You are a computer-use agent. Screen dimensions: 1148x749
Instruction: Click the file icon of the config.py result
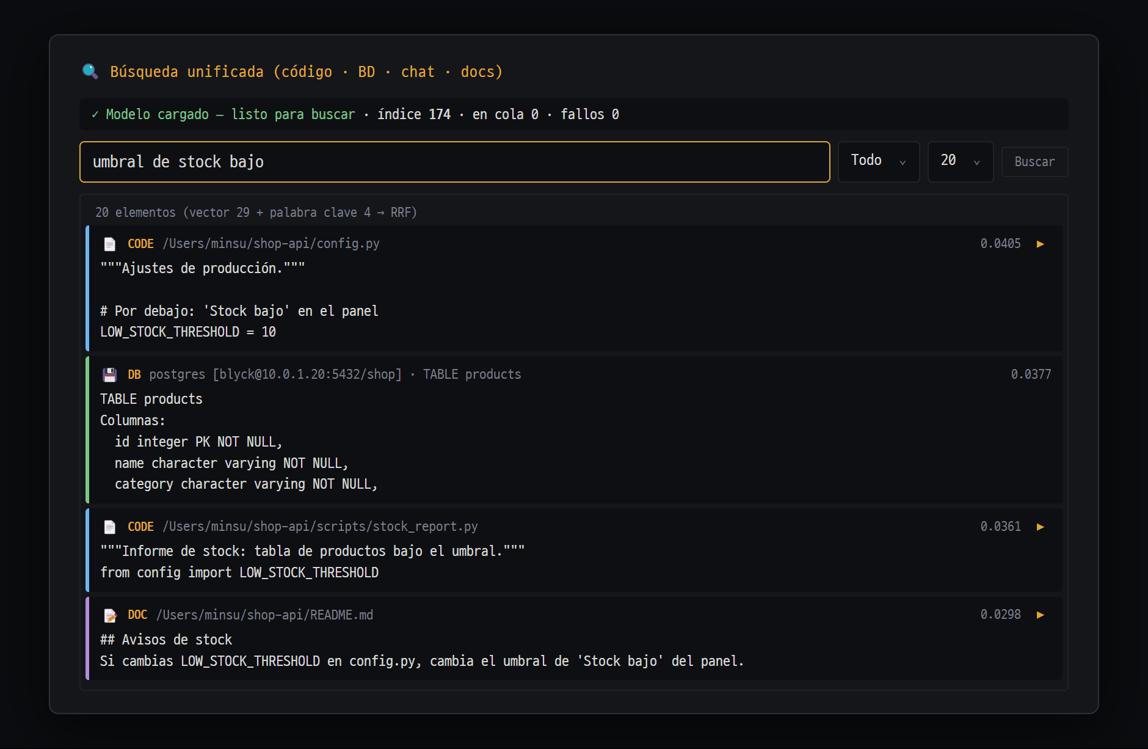click(110, 244)
